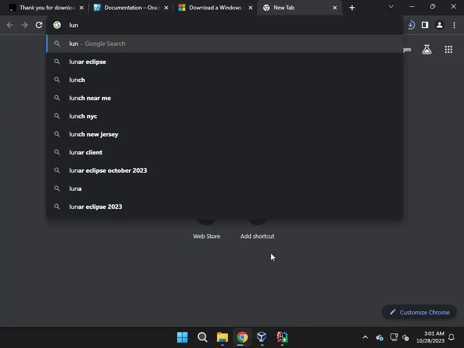Open the network status tray icon
This screenshot has width=464, height=348.
pyautogui.click(x=394, y=337)
